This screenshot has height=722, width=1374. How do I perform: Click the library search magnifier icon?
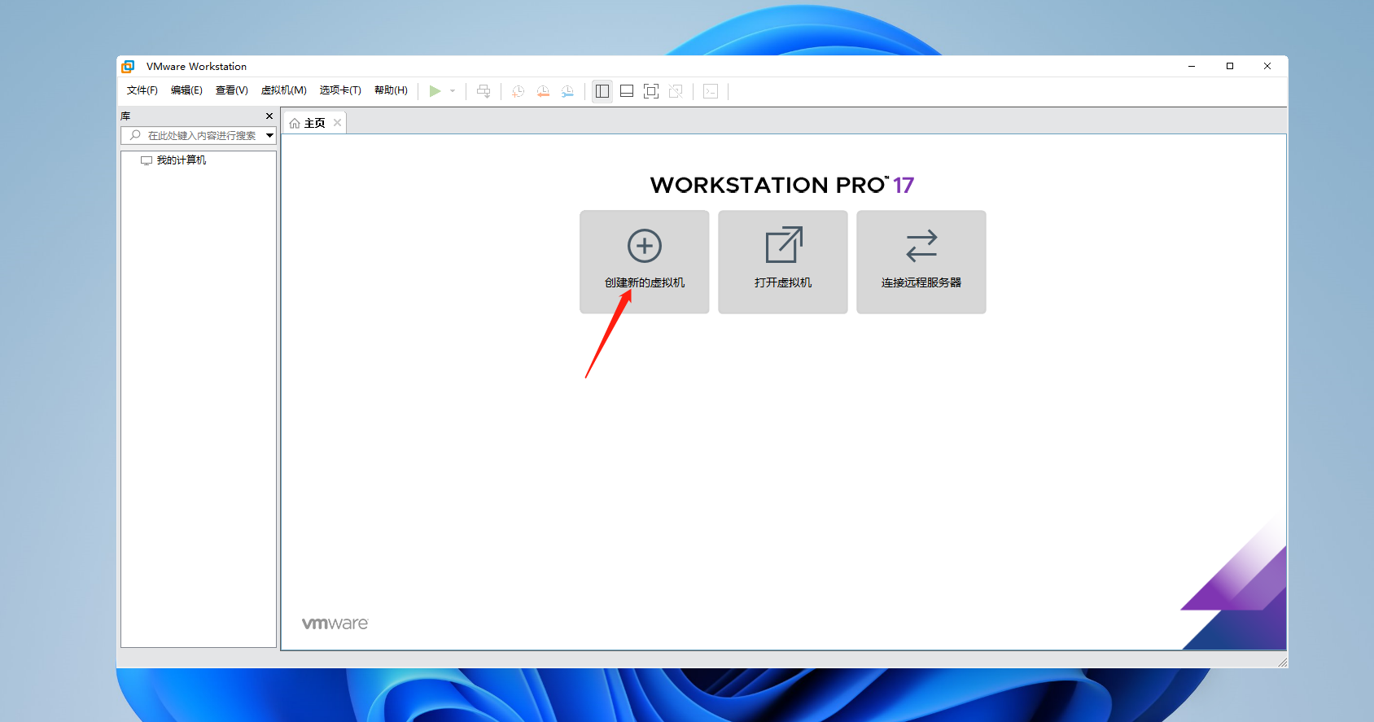(x=135, y=135)
